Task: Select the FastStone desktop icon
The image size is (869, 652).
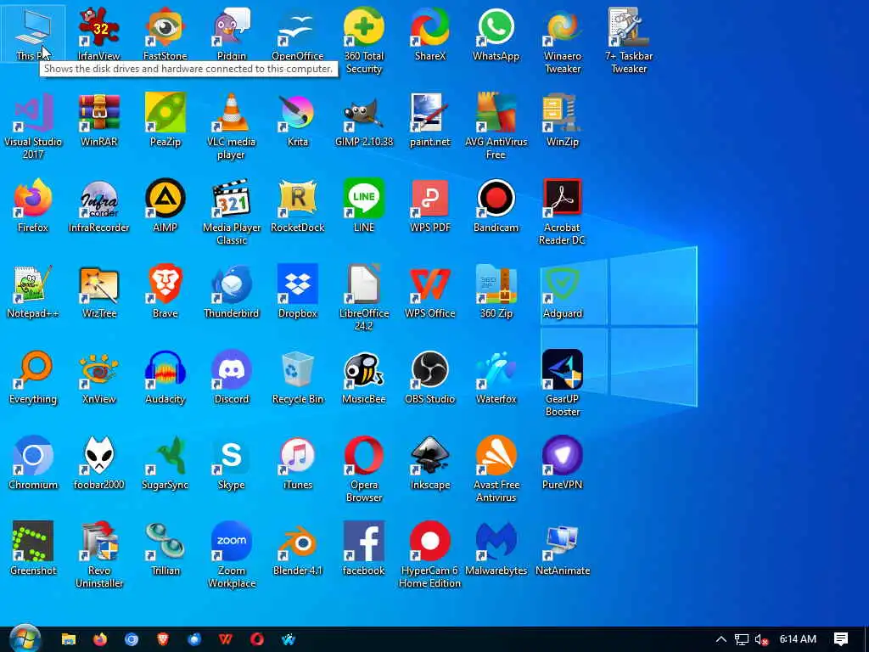Action: click(165, 26)
